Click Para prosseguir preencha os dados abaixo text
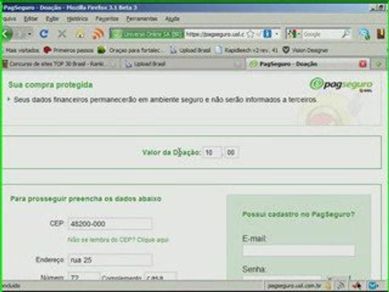389x292 pixels. point(86,199)
